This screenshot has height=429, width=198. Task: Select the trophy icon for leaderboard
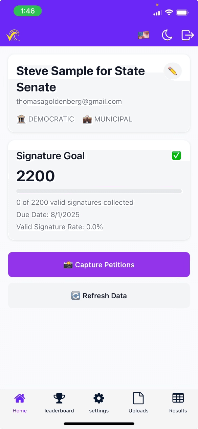[x=59, y=398]
